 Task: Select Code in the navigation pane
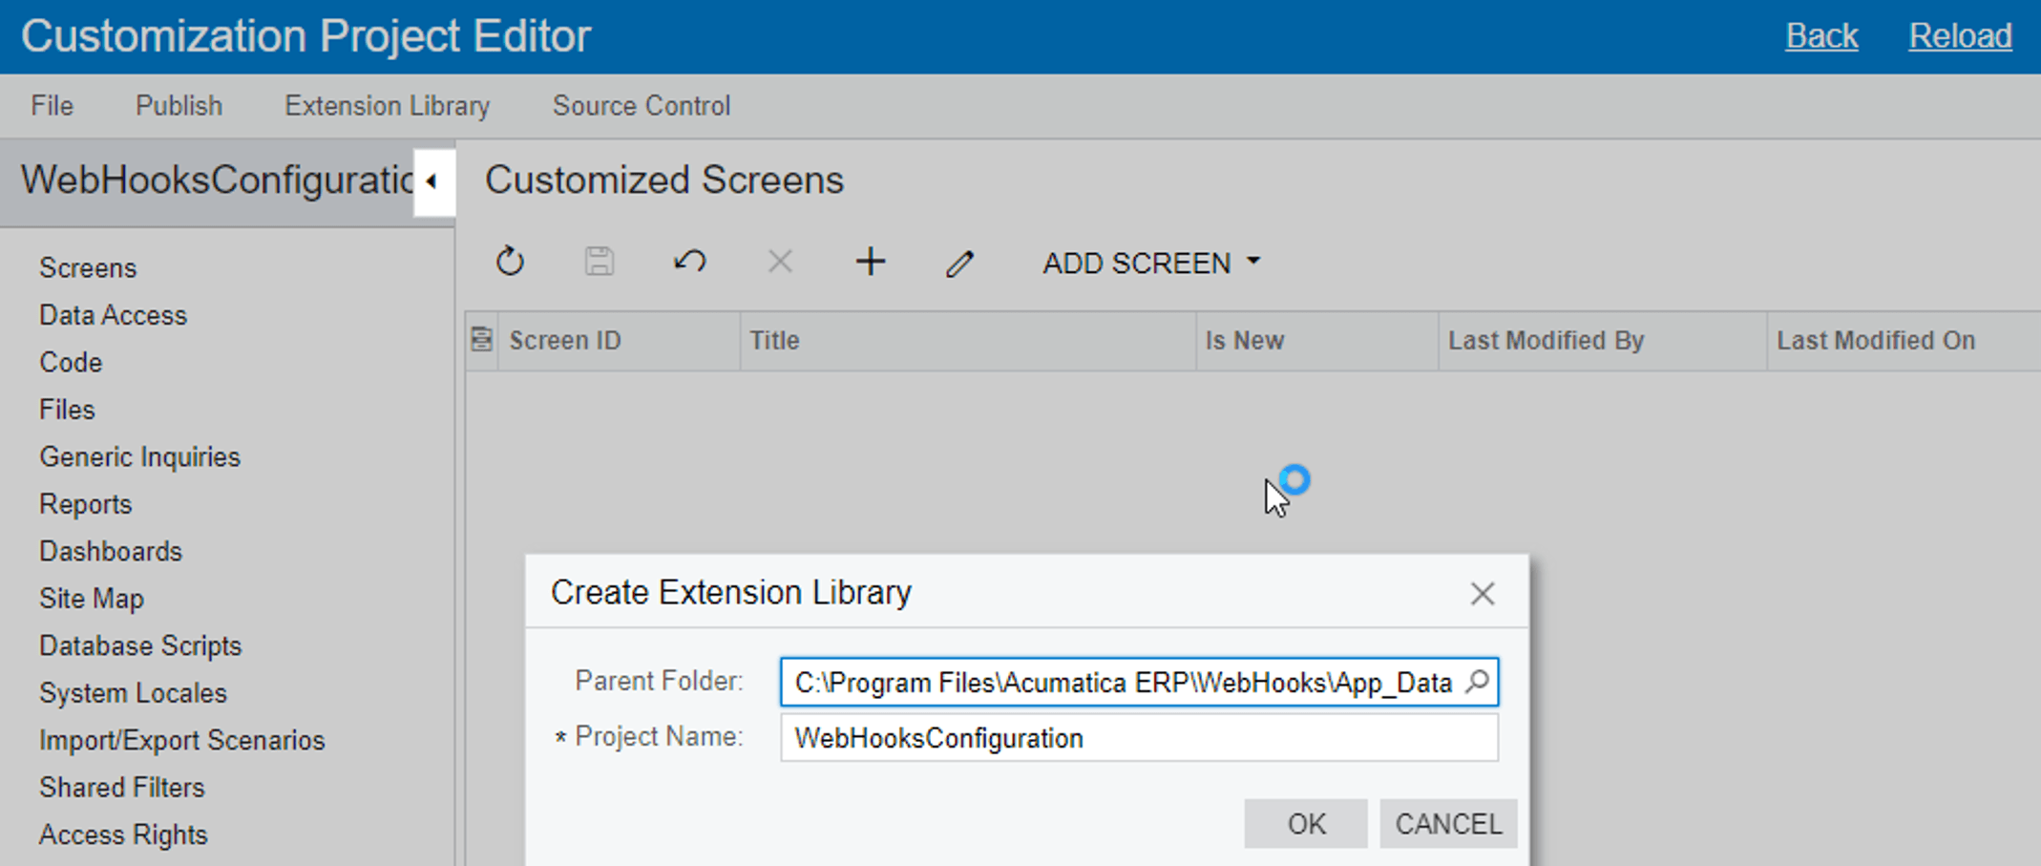pyautogui.click(x=71, y=363)
